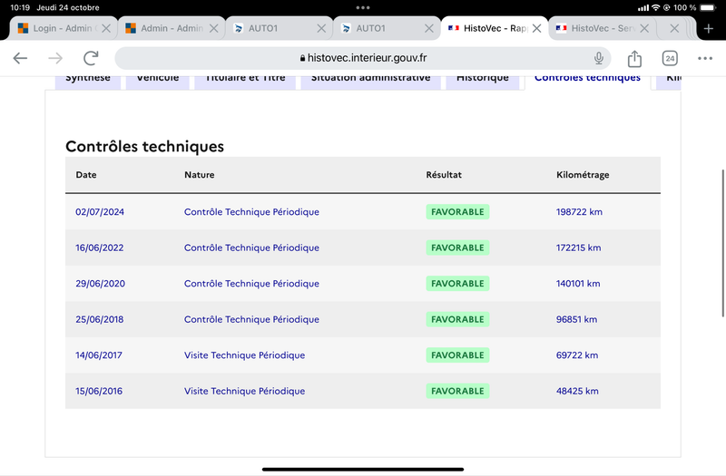
Task: Go back to the previous page
Action: click(20, 58)
